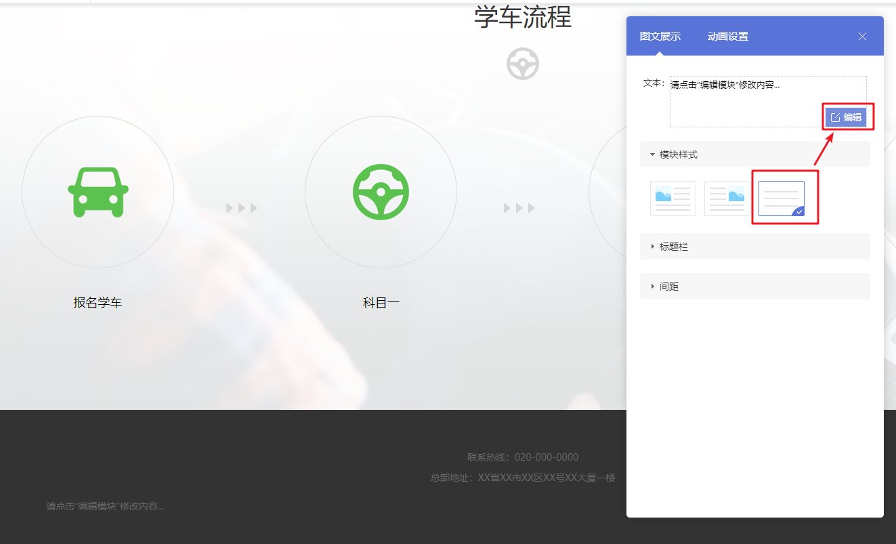Click the footer placeholder text 请点击"编辑模块"修改内容
The height and width of the screenshot is (544, 896).
105,506
